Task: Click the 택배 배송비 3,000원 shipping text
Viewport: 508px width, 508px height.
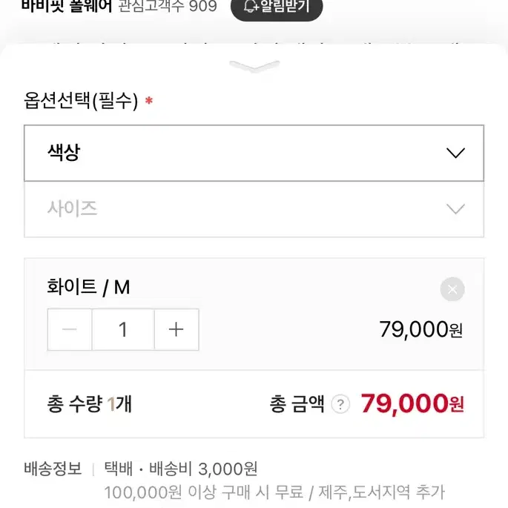Action: 181,469
